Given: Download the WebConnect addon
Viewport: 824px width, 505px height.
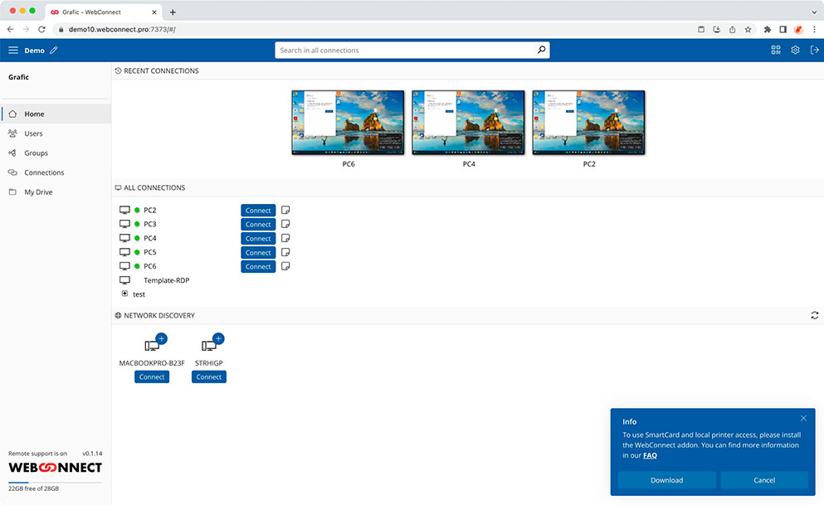Looking at the screenshot, I should pyautogui.click(x=666, y=480).
